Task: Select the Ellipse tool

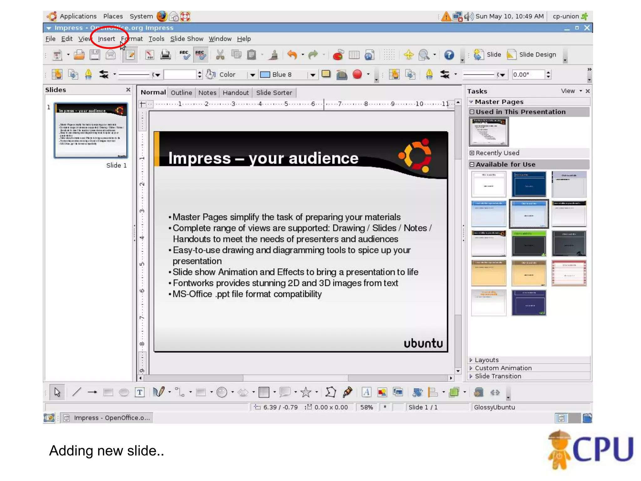Action: [124, 392]
